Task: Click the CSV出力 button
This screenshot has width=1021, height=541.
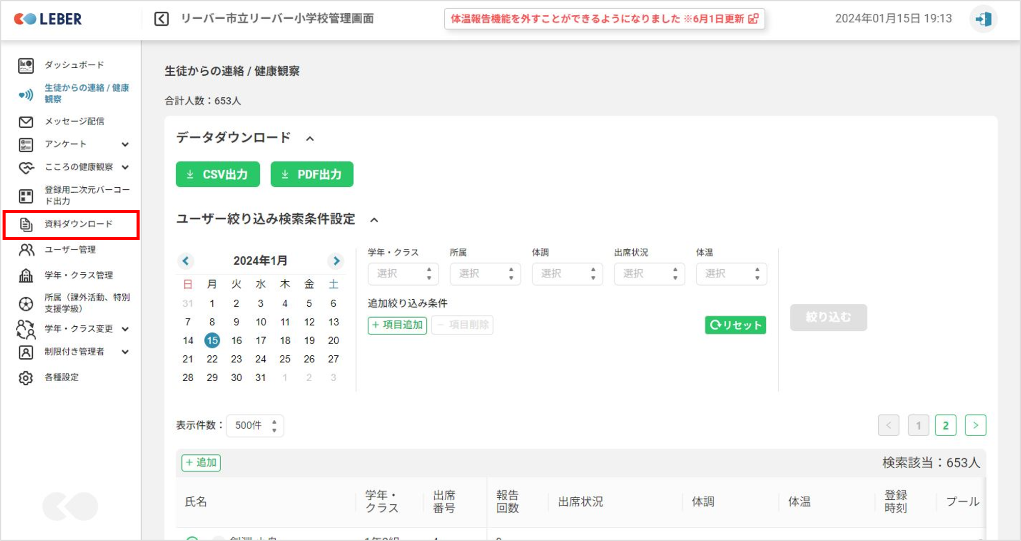Action: 218,175
